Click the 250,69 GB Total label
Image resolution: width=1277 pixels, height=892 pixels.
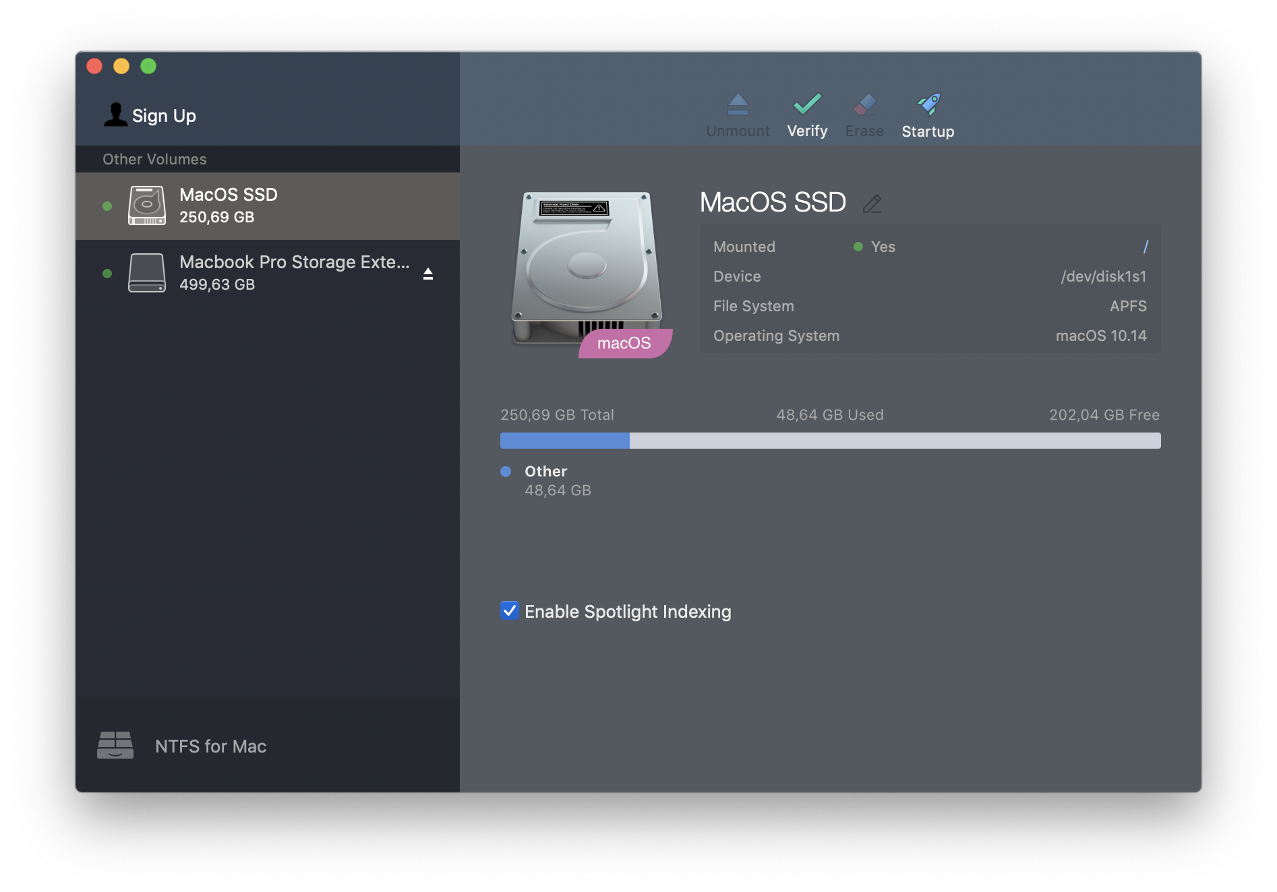(x=557, y=415)
